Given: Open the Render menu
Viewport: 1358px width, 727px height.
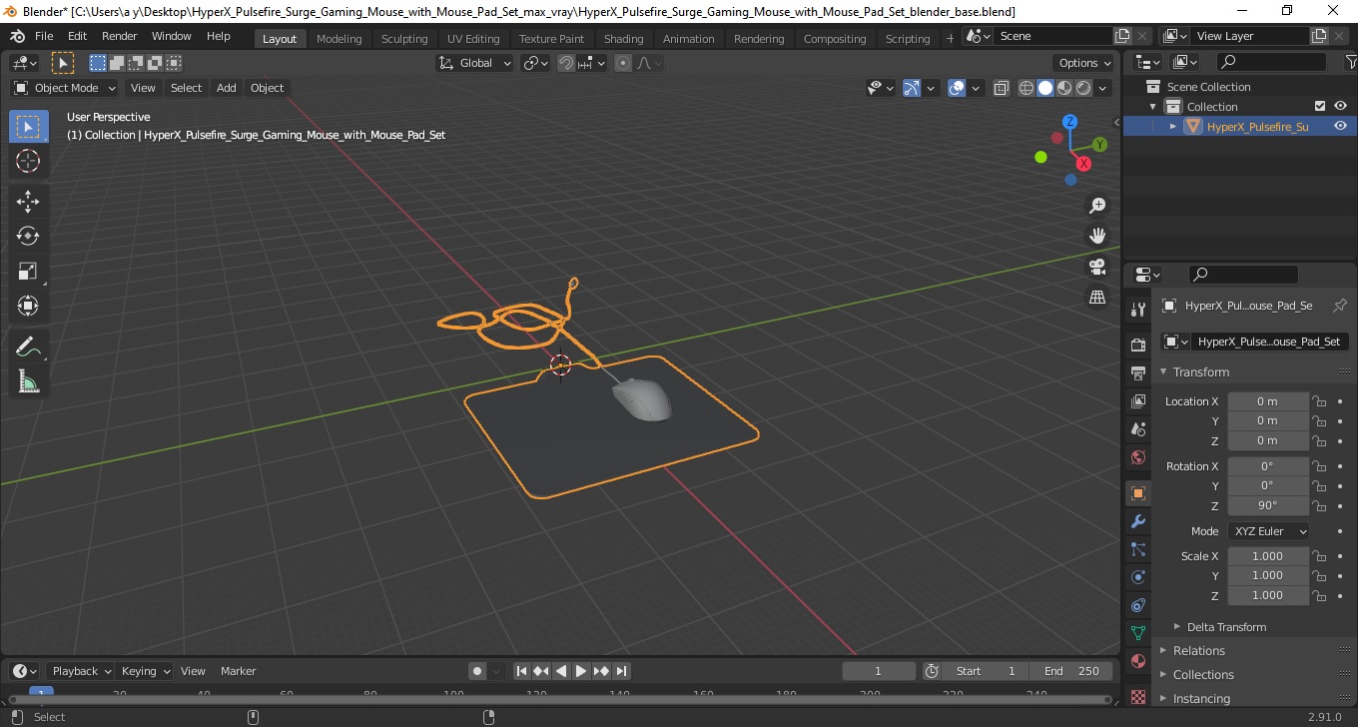Looking at the screenshot, I should [120, 36].
